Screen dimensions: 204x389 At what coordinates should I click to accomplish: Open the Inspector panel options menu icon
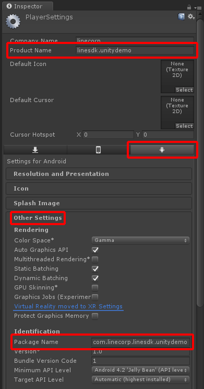point(199,8)
